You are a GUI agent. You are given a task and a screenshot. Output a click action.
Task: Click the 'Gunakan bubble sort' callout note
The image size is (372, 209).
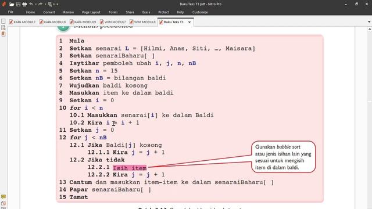283,157
